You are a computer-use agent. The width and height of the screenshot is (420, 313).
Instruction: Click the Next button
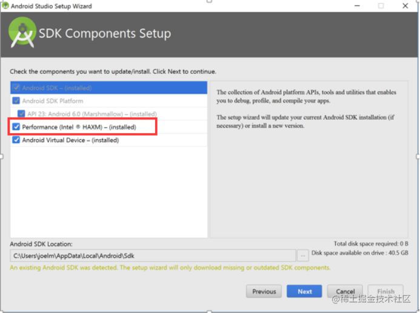[304, 291]
